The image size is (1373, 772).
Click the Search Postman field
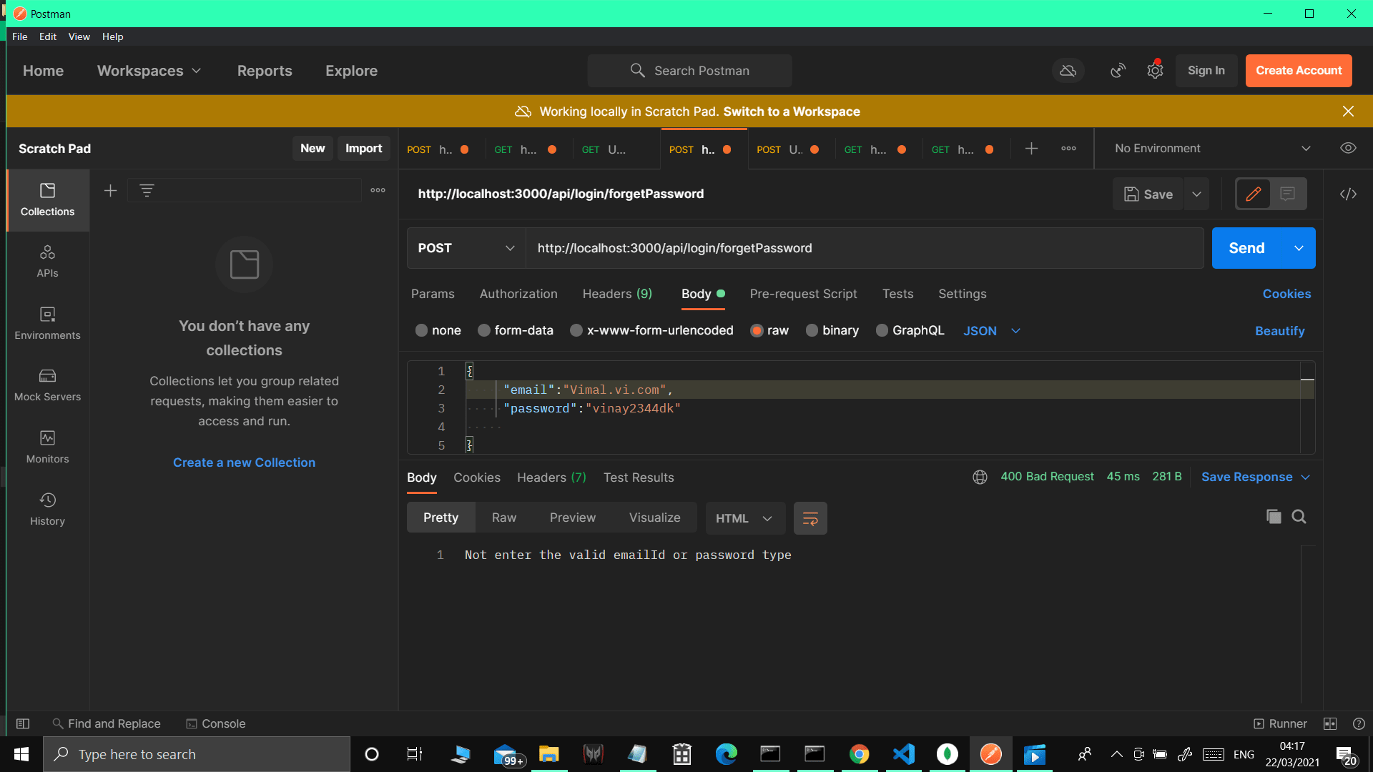pyautogui.click(x=689, y=71)
